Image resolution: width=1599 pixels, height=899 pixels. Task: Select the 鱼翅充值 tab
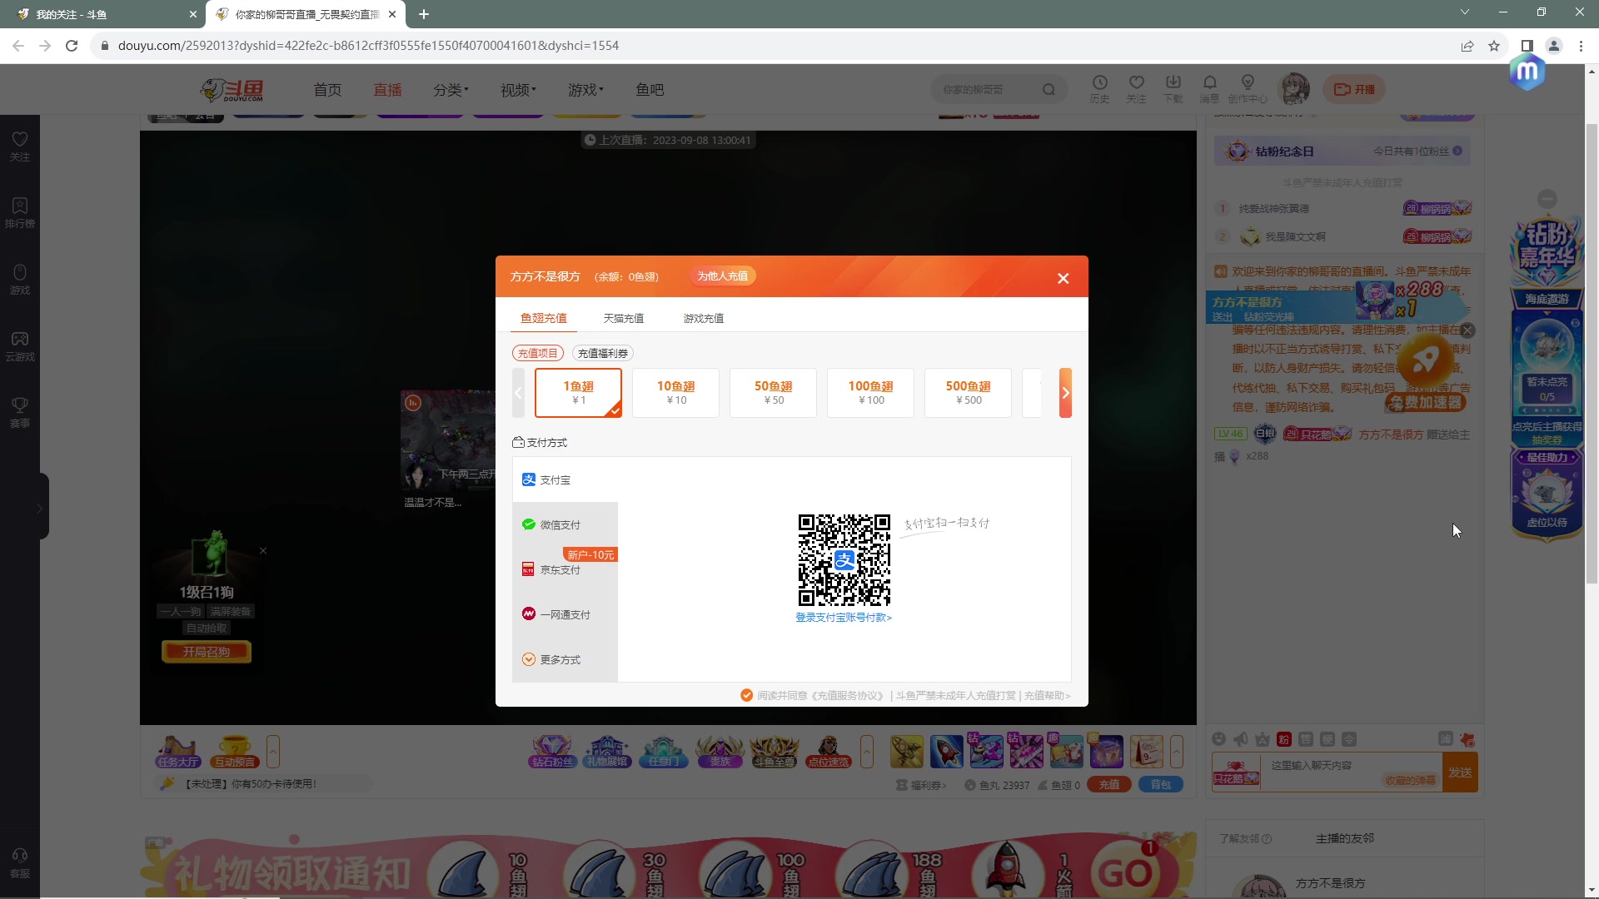pyautogui.click(x=544, y=318)
